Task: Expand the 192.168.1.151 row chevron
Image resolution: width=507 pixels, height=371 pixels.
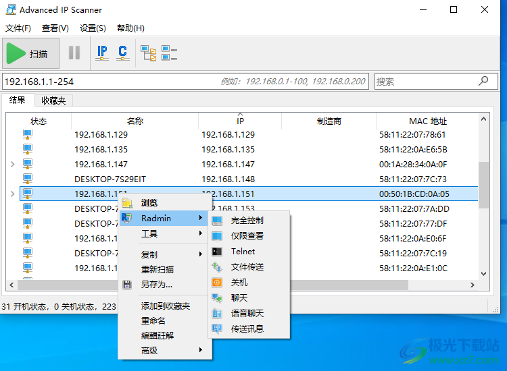Action: point(13,194)
